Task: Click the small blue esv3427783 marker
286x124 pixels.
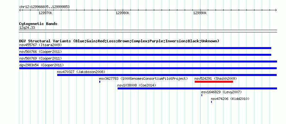Action: pyautogui.click(x=100, y=82)
